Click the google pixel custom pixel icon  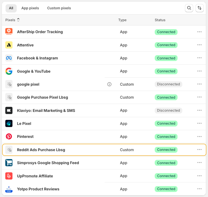(x=9, y=84)
